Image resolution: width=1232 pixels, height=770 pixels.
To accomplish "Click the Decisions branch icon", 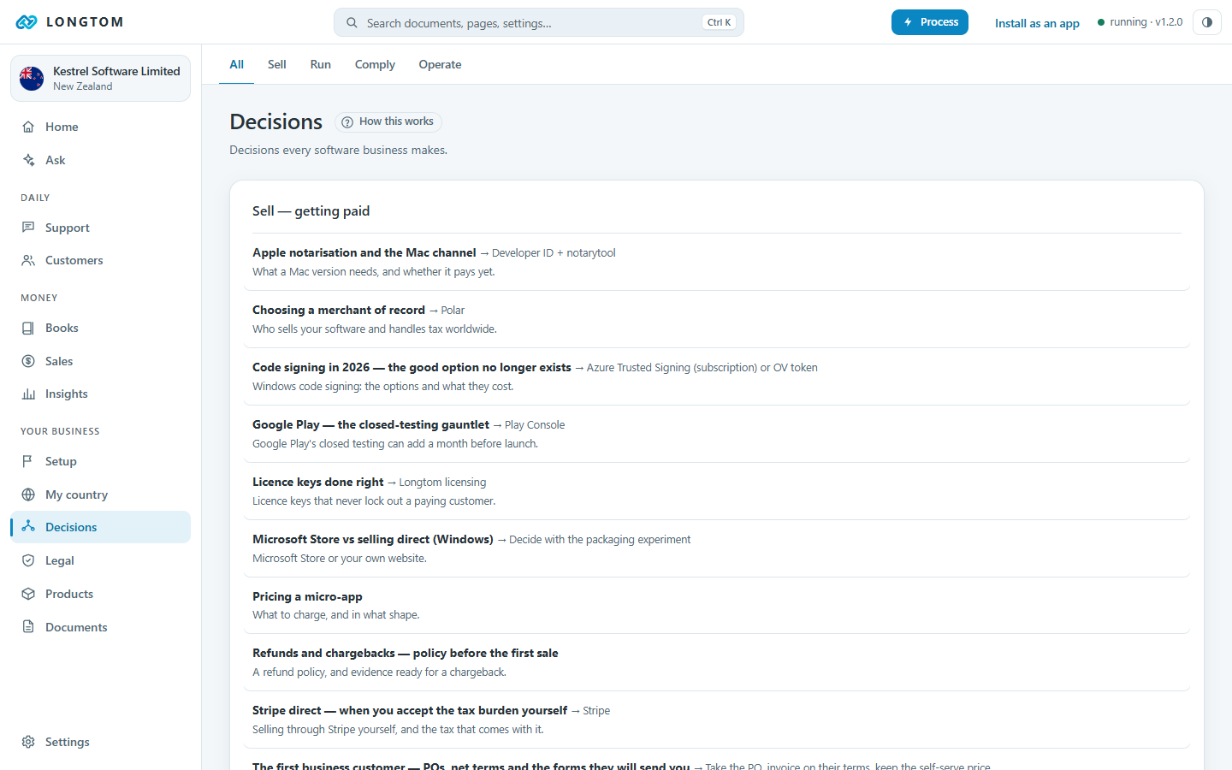I will [x=28, y=527].
